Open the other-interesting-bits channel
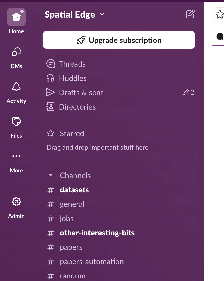Viewport: 224px width, 281px height. 97,233
